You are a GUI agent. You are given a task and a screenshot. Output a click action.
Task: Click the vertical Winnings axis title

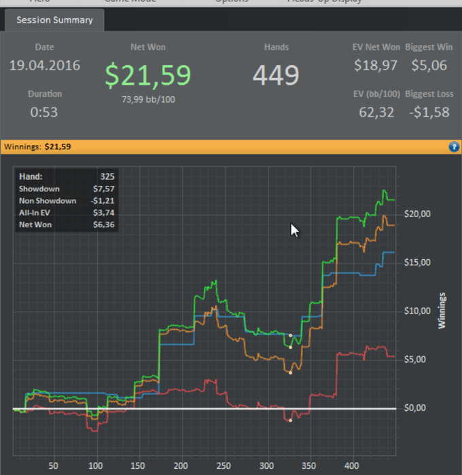click(x=442, y=311)
